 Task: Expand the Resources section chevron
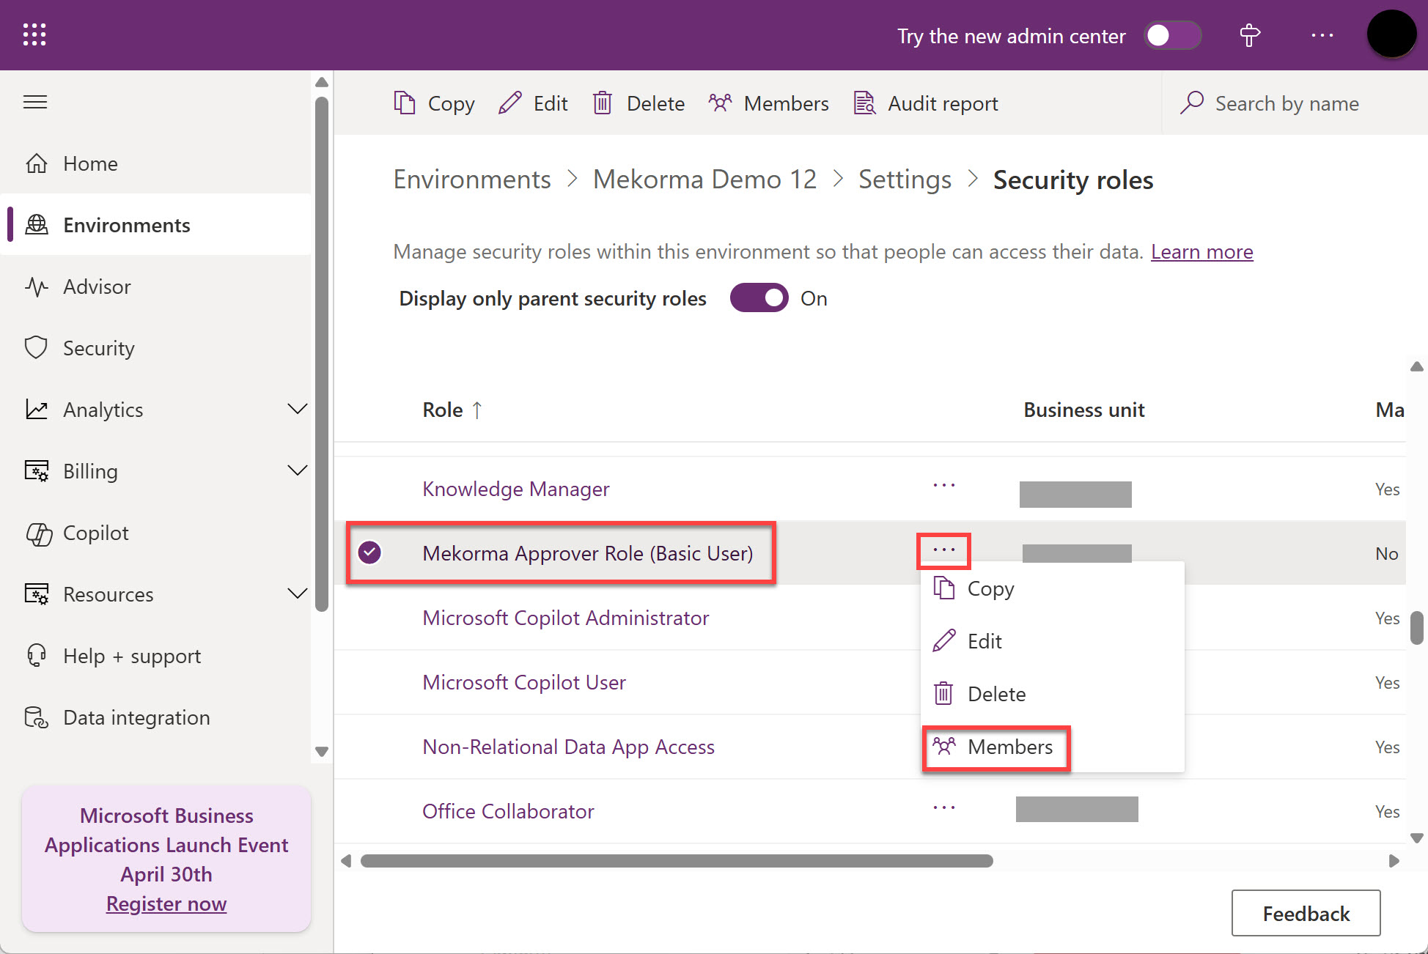pos(297,594)
